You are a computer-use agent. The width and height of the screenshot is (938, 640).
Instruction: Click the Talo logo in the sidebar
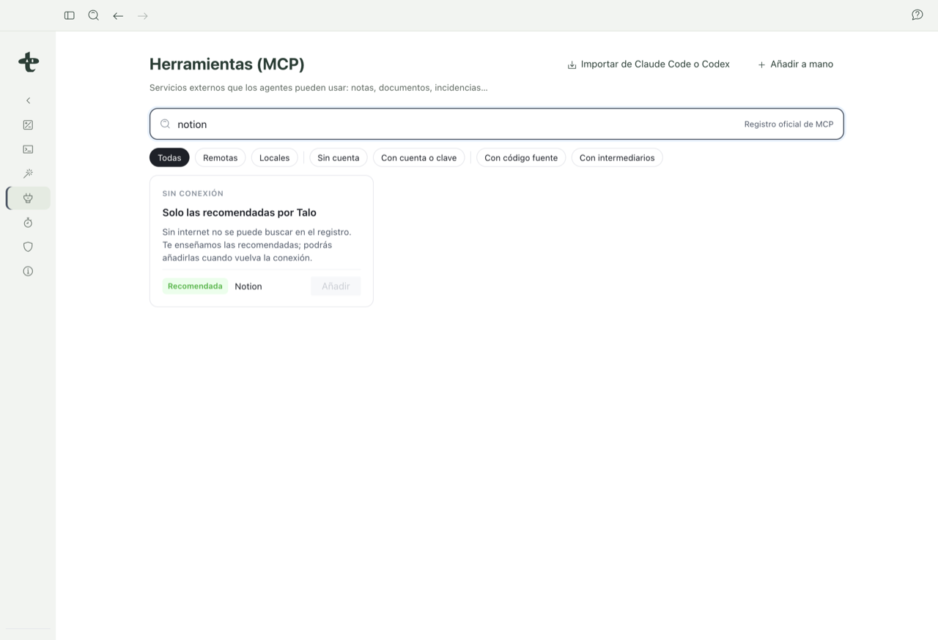pos(29,62)
